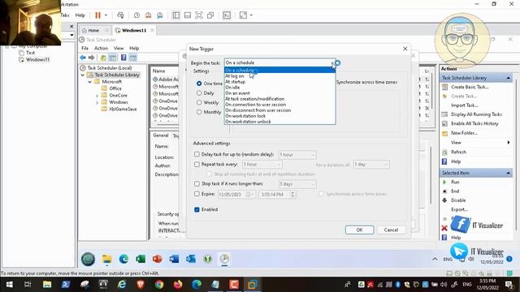Screen dimensions: 520x292
Task: Click VMware full screen icon
Action: (x=198, y=15)
